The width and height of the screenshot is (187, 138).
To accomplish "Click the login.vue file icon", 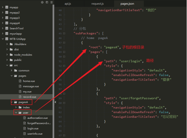I will [24, 129].
